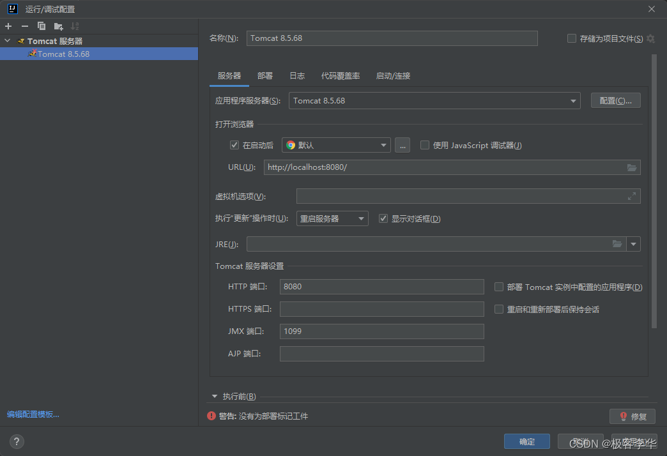Browse JRE path folder icon
The width and height of the screenshot is (667, 456).
click(617, 244)
